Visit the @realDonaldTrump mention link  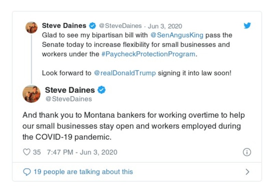(124, 73)
